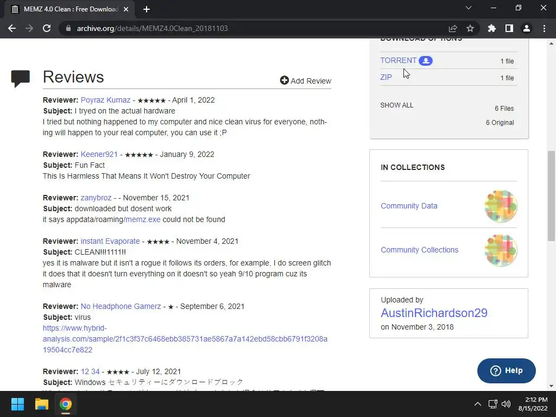Open reviewer No Headphone Gamerz's profile
Viewport: 556px width, 417px height.
[121, 306]
